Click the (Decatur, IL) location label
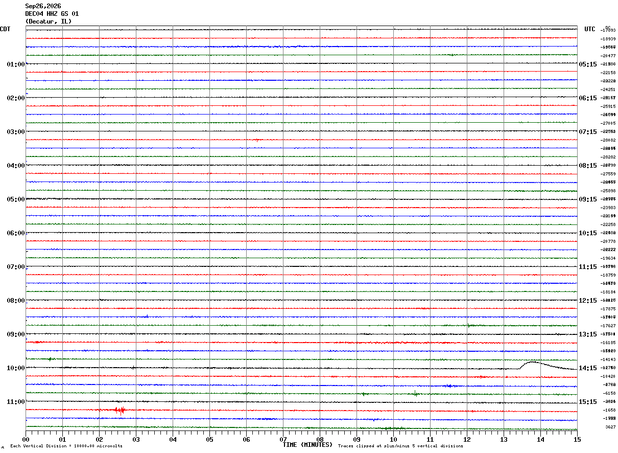618x453 pixels. tap(49, 21)
